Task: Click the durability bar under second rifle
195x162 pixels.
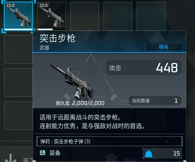Action: point(45,29)
